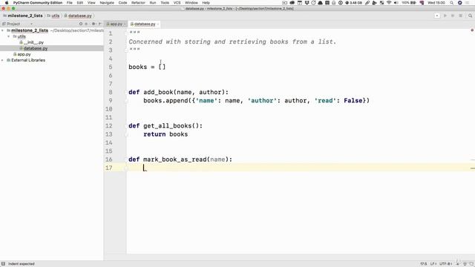
Task: Close the database.py editor tab
Action: 158,24
